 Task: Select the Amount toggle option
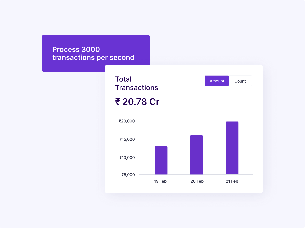click(217, 81)
